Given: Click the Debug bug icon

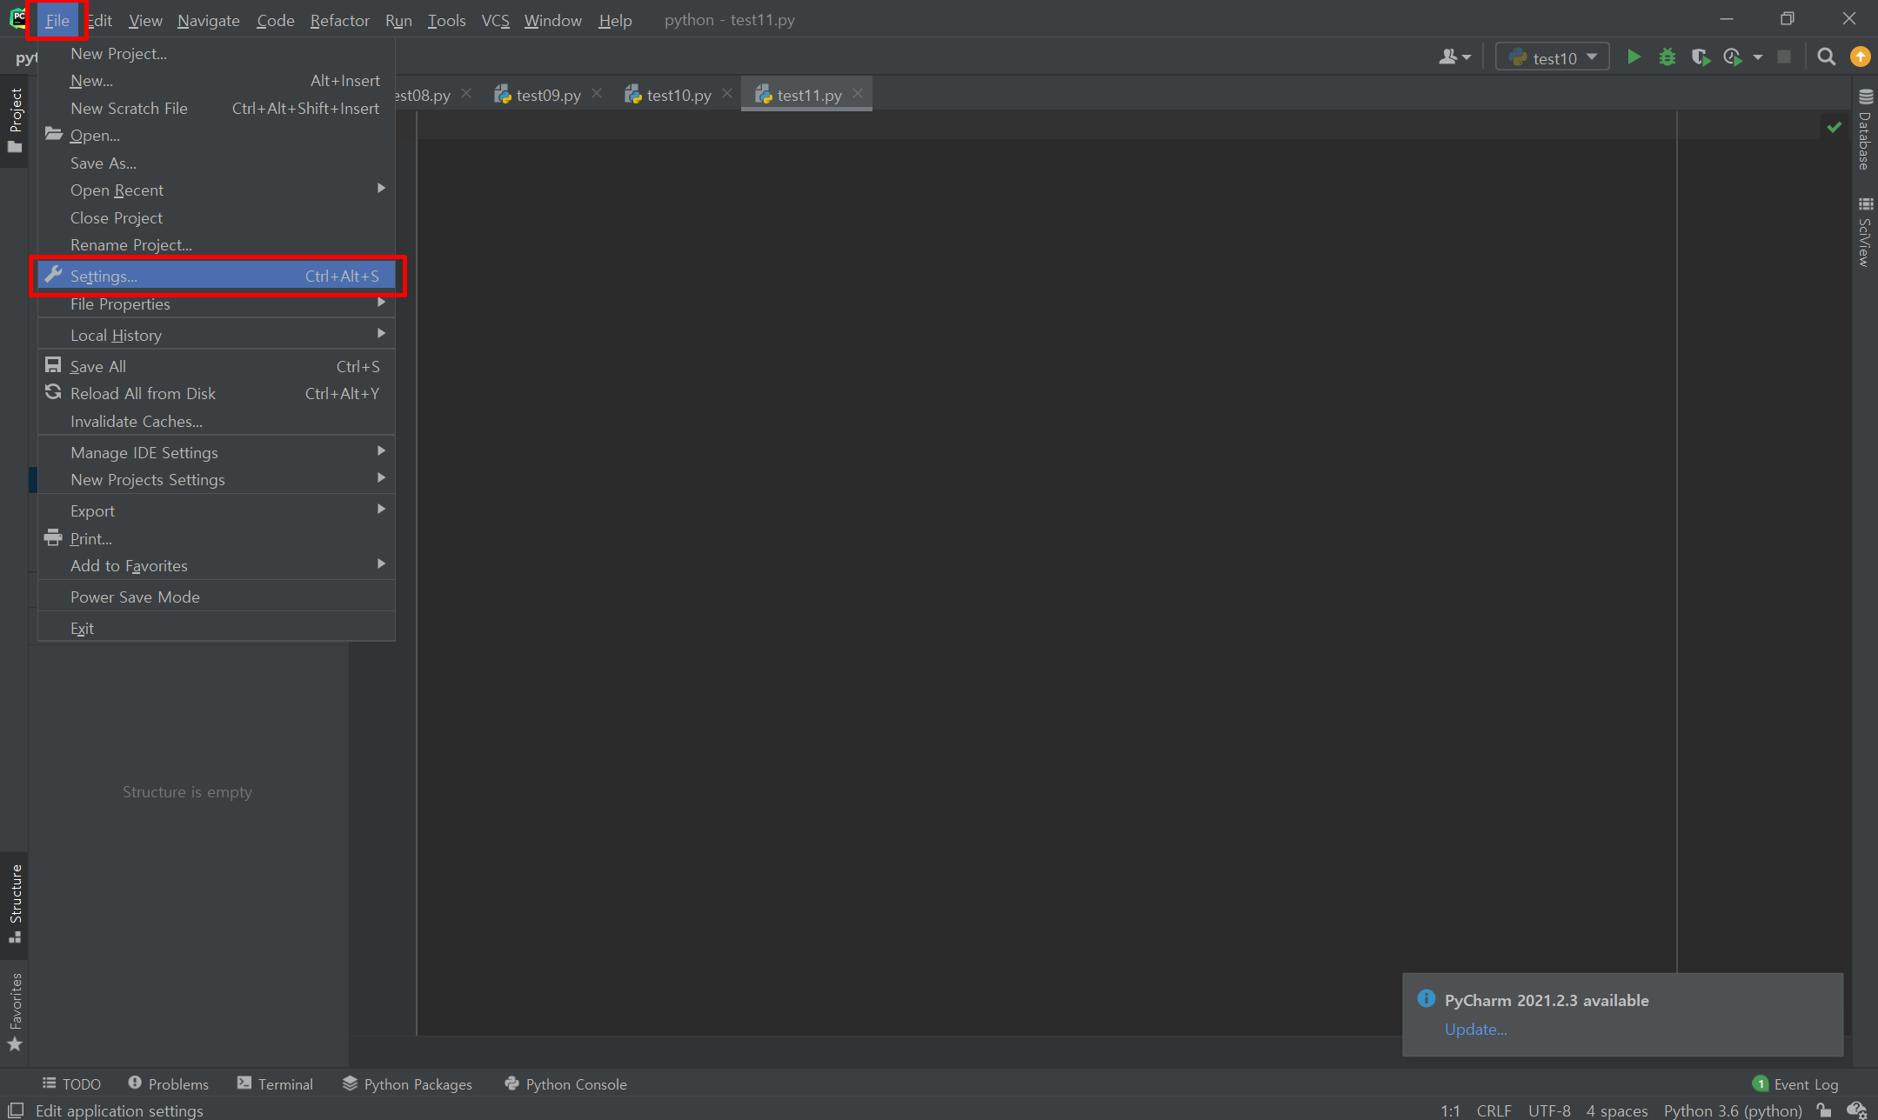Looking at the screenshot, I should [x=1667, y=57].
